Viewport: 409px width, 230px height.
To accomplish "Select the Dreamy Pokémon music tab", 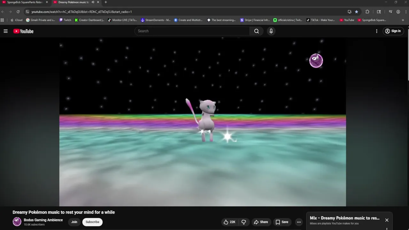I will [73, 2].
